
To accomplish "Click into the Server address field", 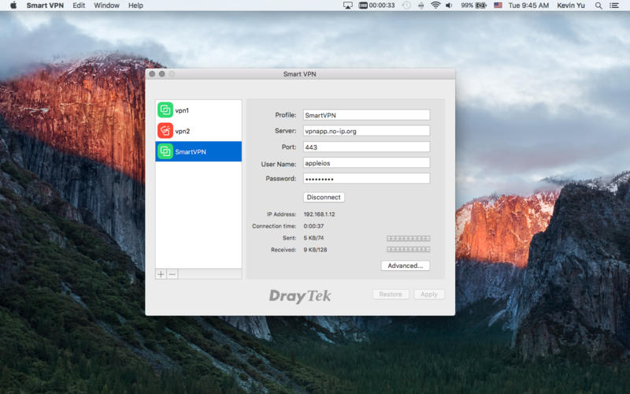I will coord(366,131).
